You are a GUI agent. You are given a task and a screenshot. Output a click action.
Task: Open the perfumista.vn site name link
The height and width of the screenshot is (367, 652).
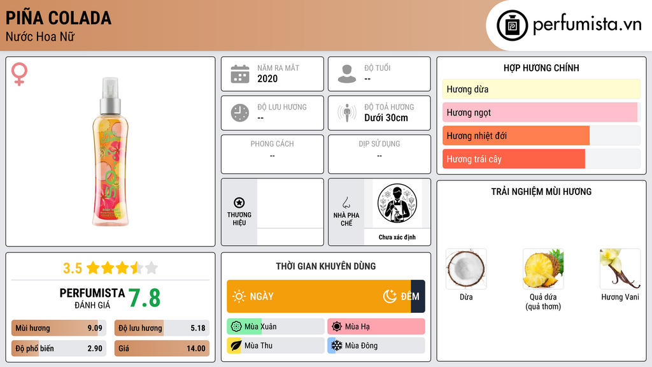pyautogui.click(x=587, y=25)
